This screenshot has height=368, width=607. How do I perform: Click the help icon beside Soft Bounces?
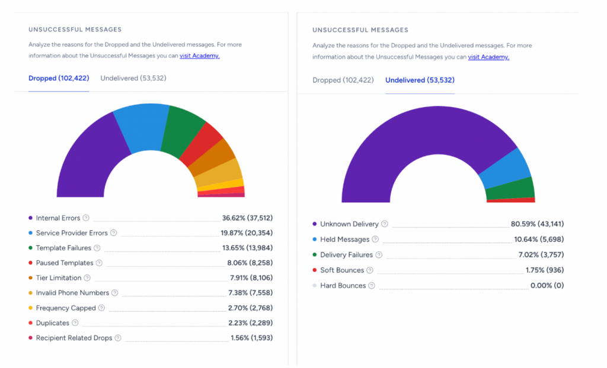370,270
